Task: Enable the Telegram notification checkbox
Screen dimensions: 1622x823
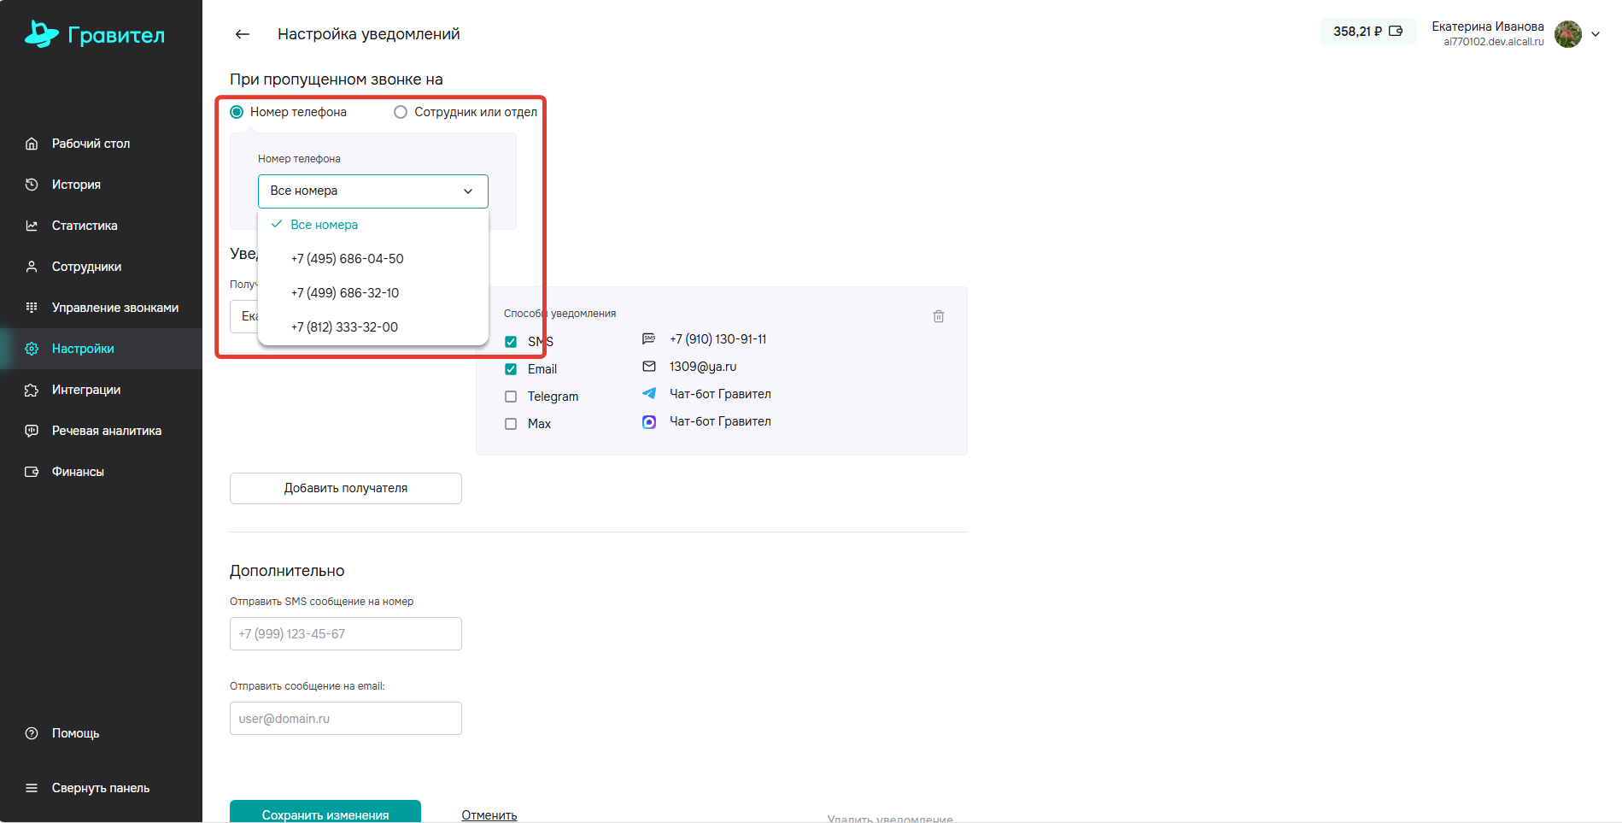Action: (511, 397)
